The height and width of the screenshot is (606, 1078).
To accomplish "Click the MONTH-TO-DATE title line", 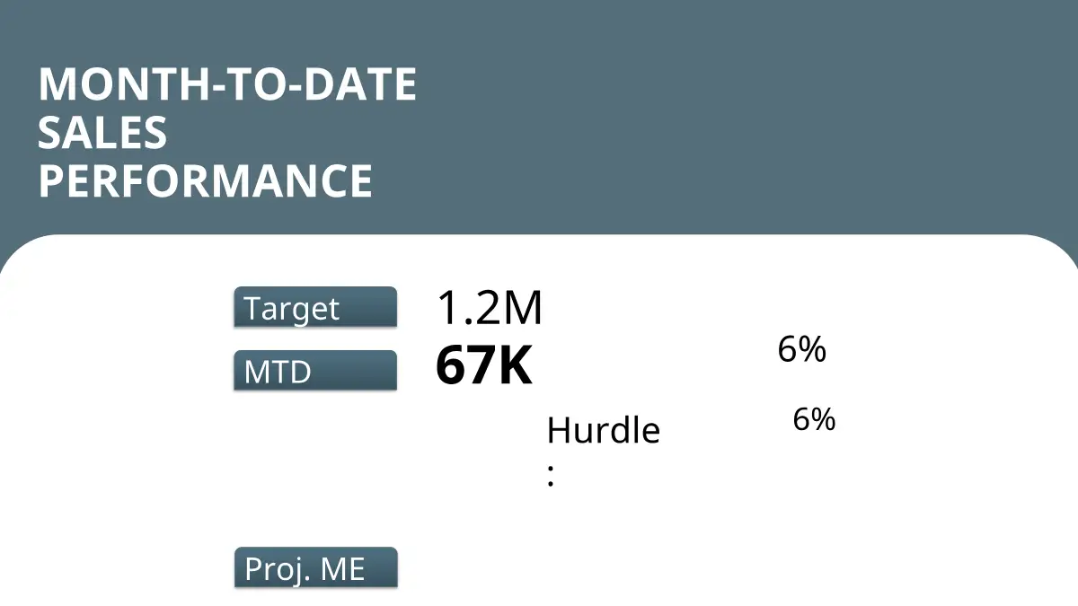I will 227,85.
